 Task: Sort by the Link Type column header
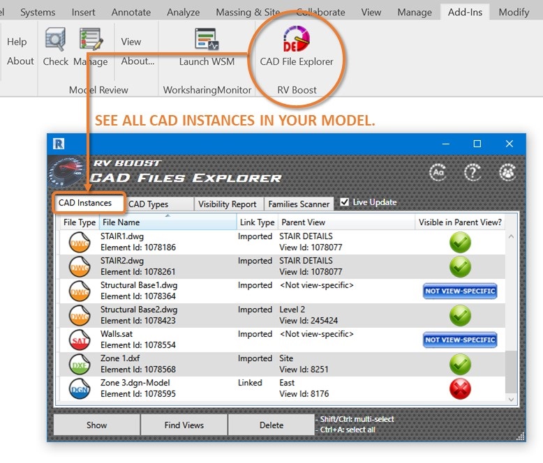tap(257, 222)
